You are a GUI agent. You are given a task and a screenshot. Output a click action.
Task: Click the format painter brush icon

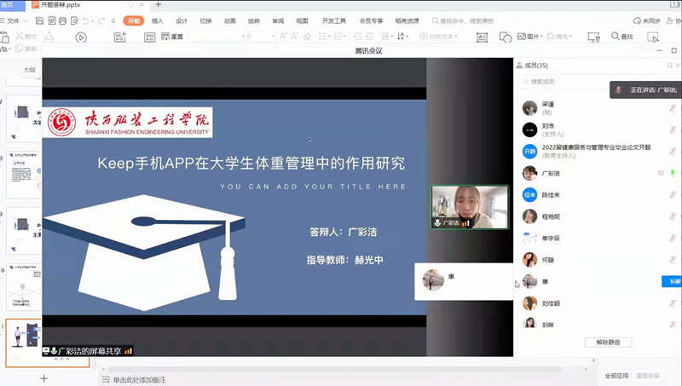(x=49, y=37)
